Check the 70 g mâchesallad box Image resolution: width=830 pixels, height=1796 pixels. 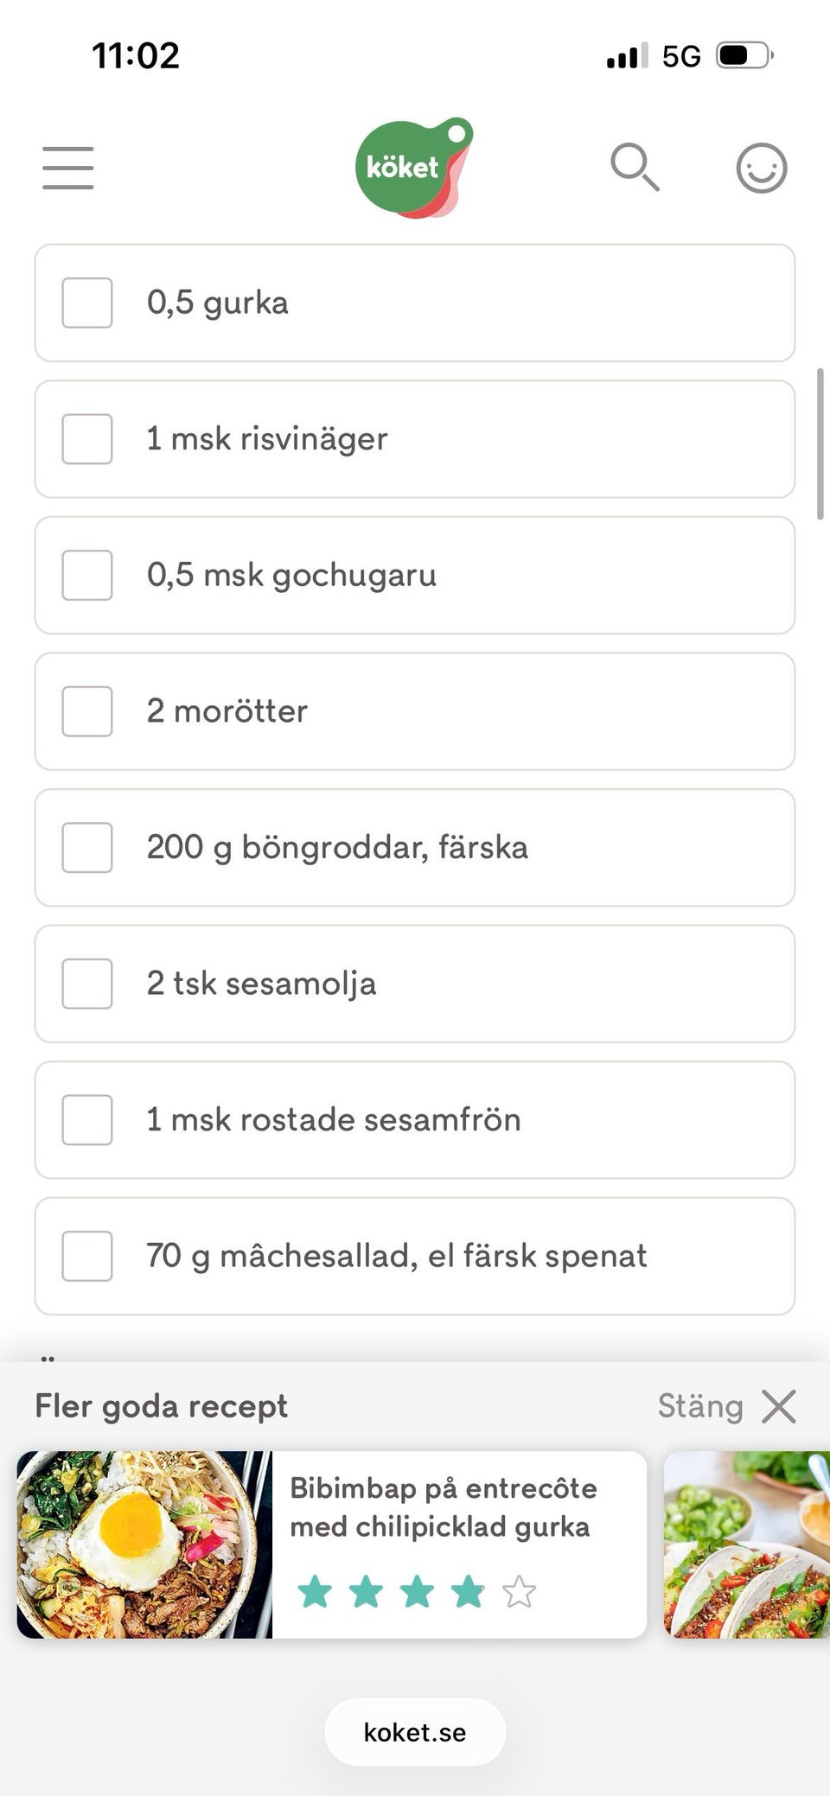[87, 1256]
